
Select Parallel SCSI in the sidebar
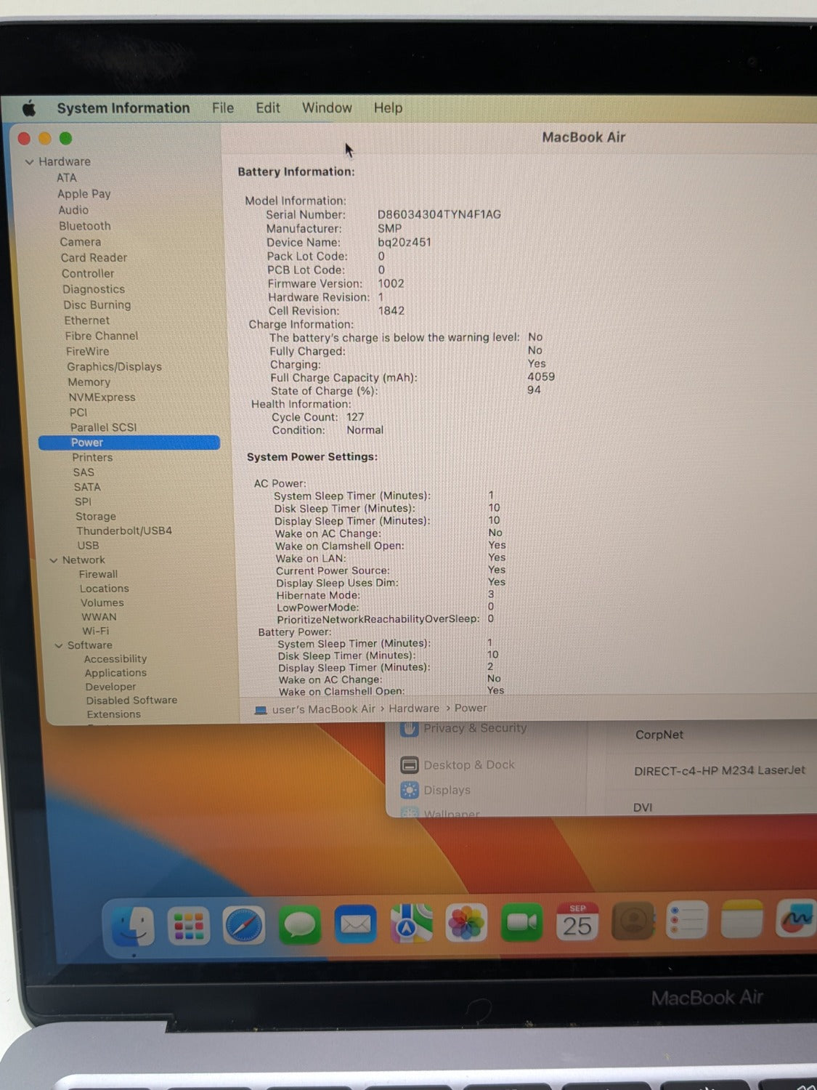(104, 427)
